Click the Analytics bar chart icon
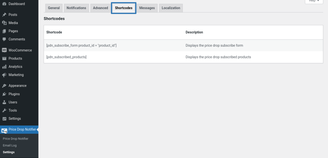This screenshot has height=158, width=328. point(4,67)
